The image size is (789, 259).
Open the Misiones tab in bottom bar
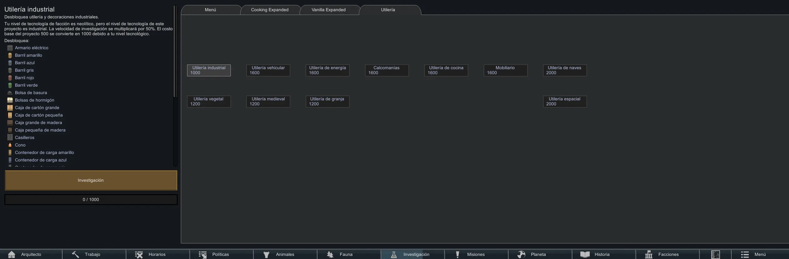(476, 254)
